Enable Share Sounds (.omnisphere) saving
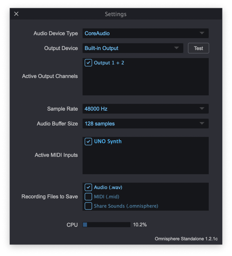The image size is (232, 256). [x=88, y=206]
